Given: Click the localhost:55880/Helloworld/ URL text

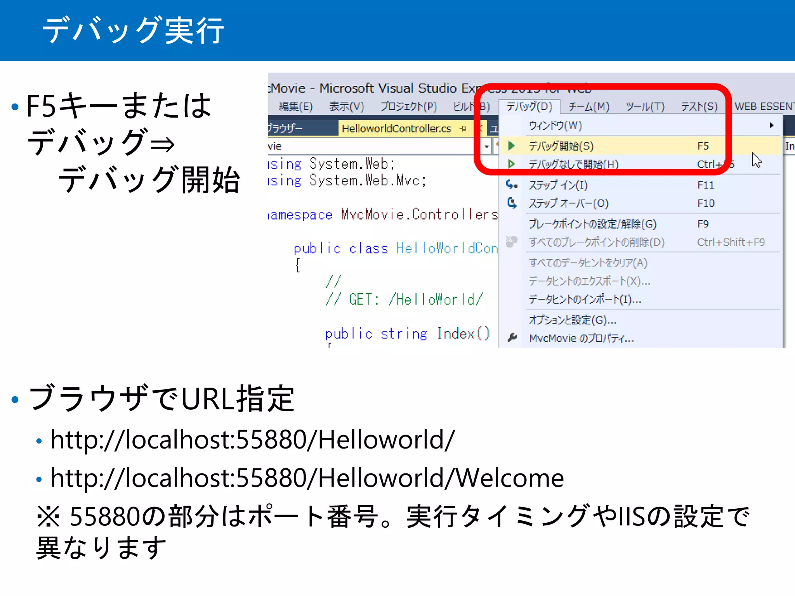Looking at the screenshot, I should tap(252, 440).
